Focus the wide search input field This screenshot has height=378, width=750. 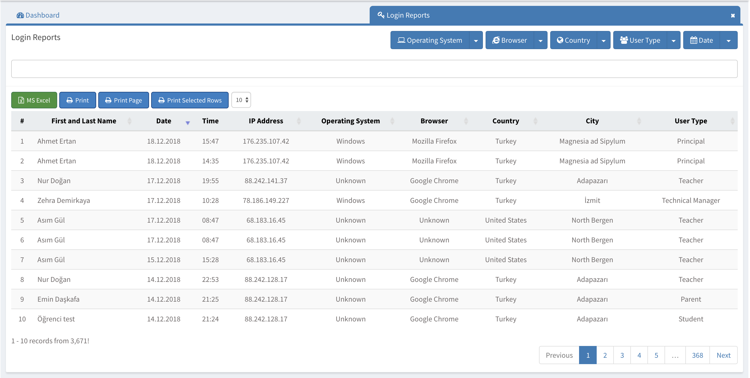pos(374,69)
